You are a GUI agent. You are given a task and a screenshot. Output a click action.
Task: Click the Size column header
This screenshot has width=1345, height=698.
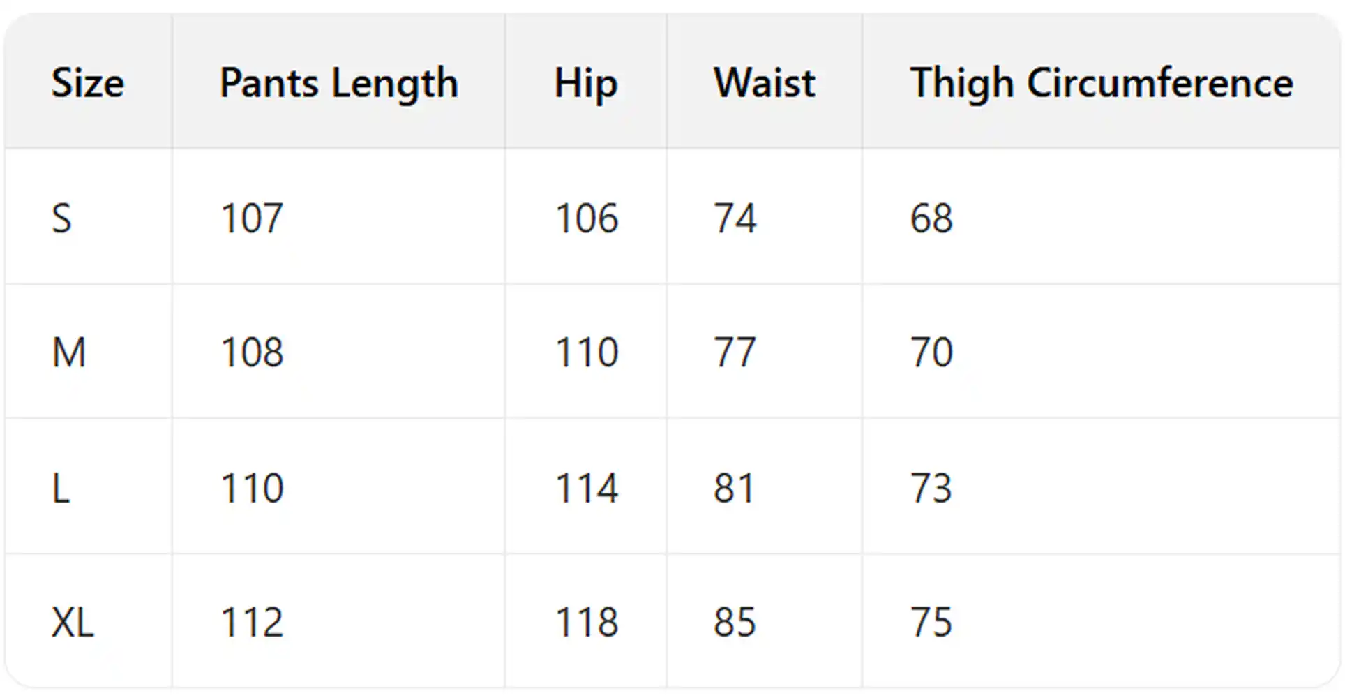pyautogui.click(x=88, y=83)
